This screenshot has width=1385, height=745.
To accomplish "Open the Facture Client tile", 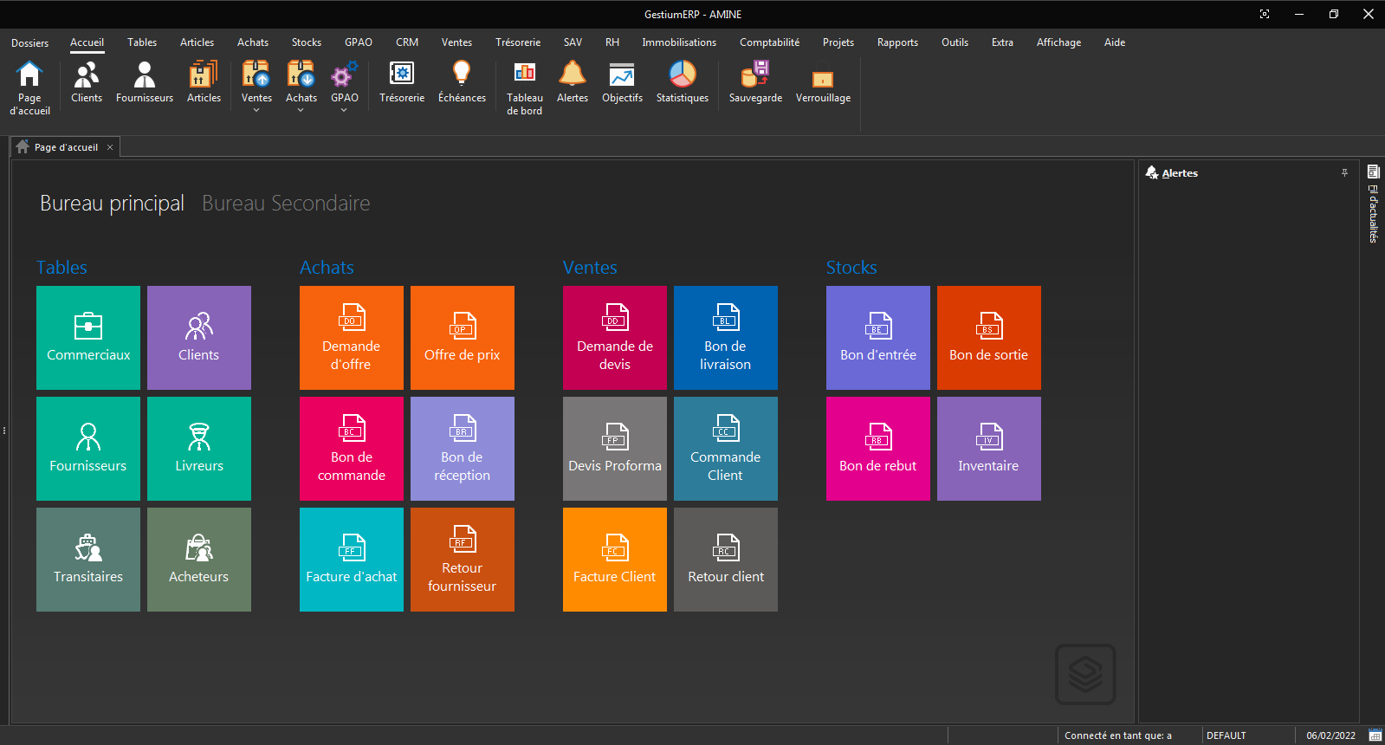I will pos(615,560).
